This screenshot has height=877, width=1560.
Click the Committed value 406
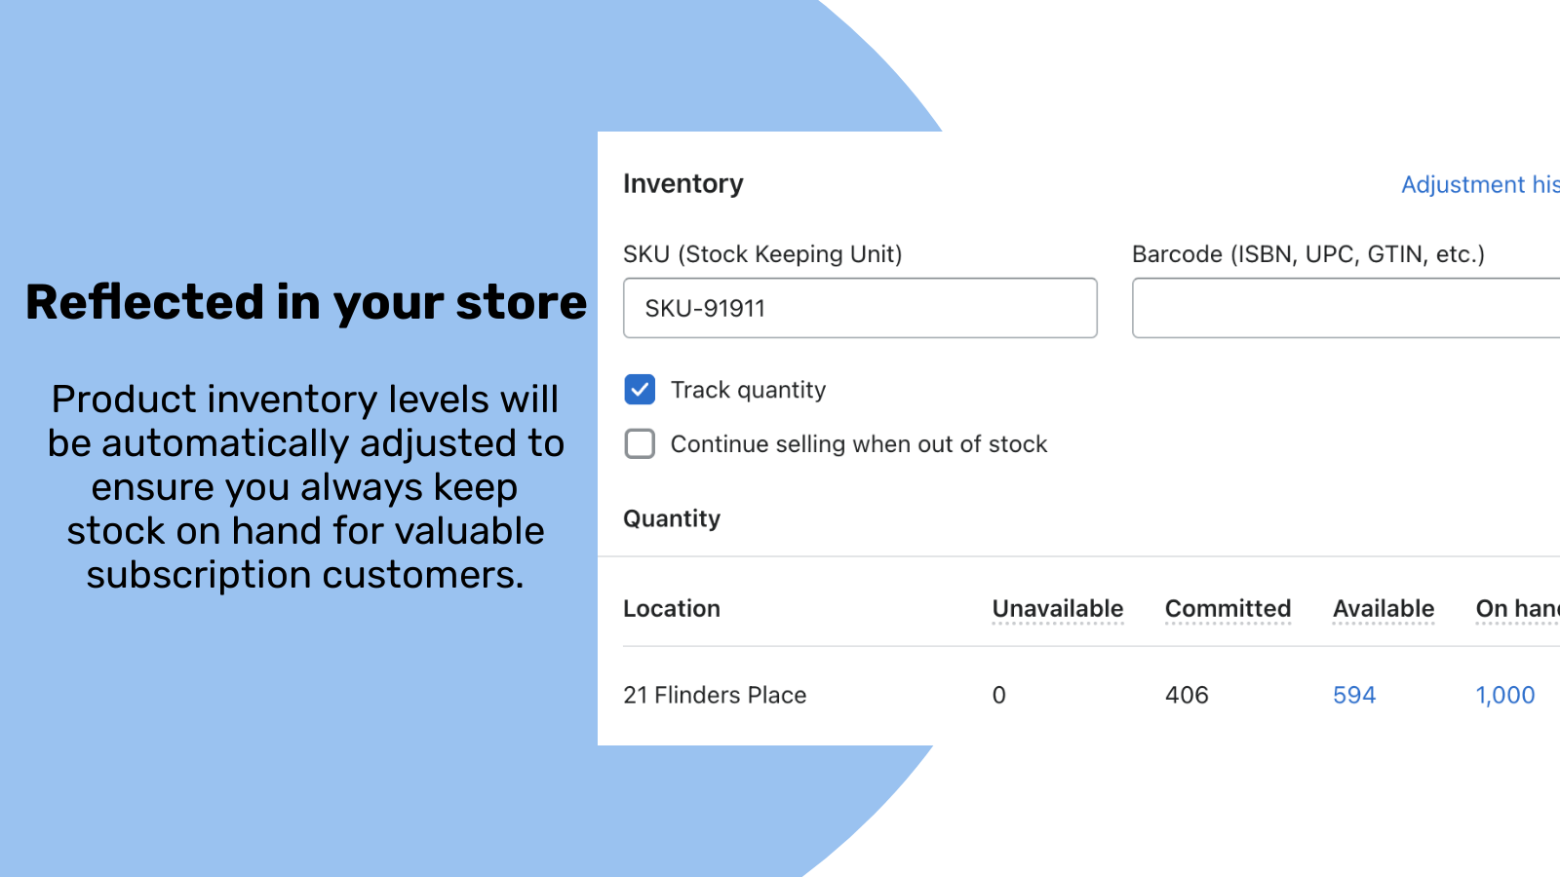click(x=1187, y=695)
